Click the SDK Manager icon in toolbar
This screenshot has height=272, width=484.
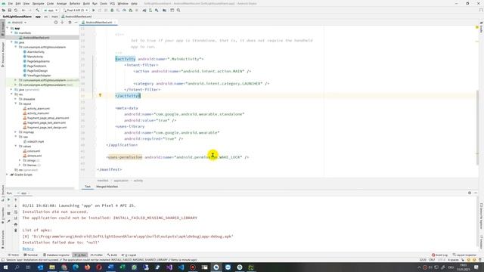pyautogui.click(x=157, y=10)
